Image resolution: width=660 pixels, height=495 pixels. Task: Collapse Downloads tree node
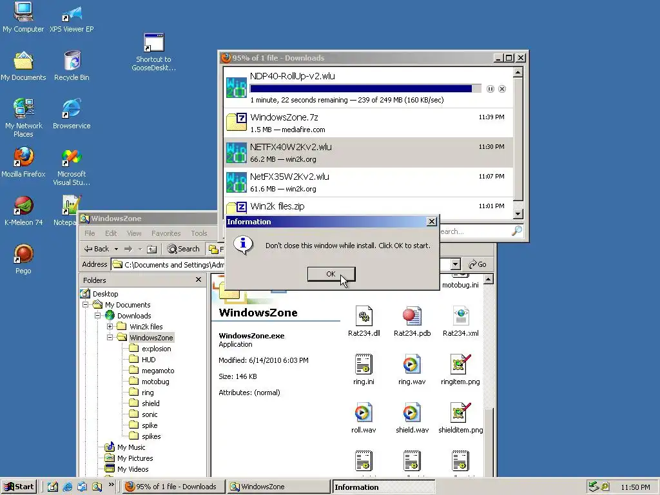[98, 315]
